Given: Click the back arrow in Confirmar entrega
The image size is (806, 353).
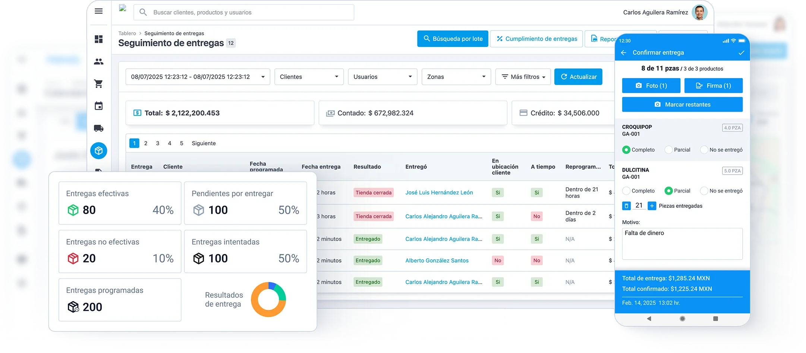Looking at the screenshot, I should (x=623, y=53).
